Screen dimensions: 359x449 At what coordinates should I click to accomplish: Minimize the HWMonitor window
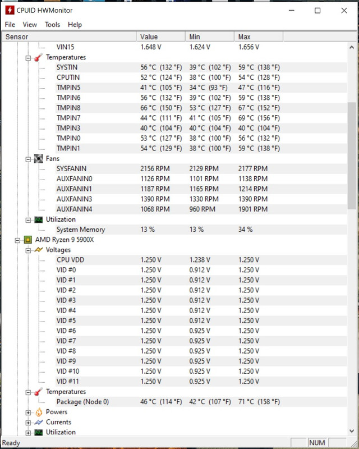[x=292, y=11]
